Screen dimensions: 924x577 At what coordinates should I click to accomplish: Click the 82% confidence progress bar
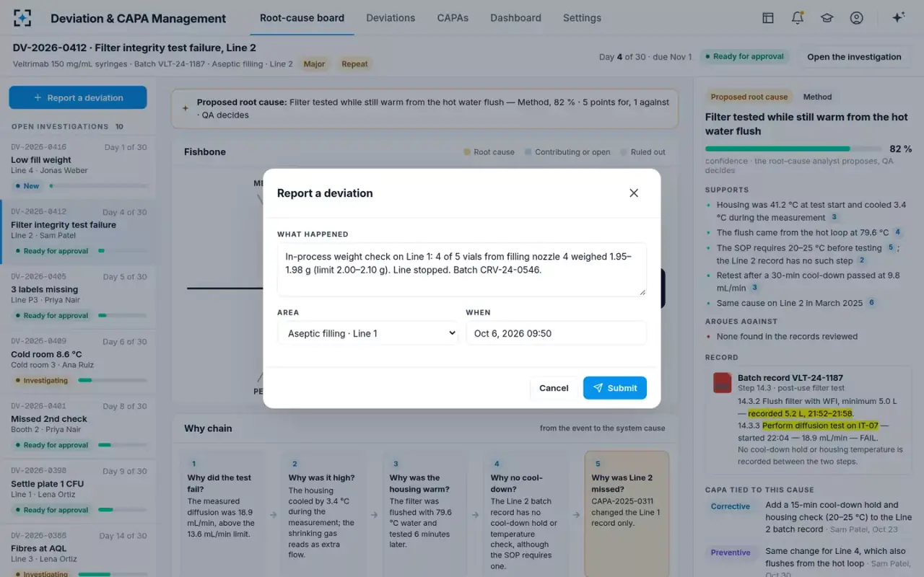[x=793, y=149]
